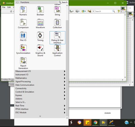Image resolution: width=135 pixels, height=127 pixels.
Task: Open the Align Objects dropdown in toolbar
Action: [x=72, y=11]
